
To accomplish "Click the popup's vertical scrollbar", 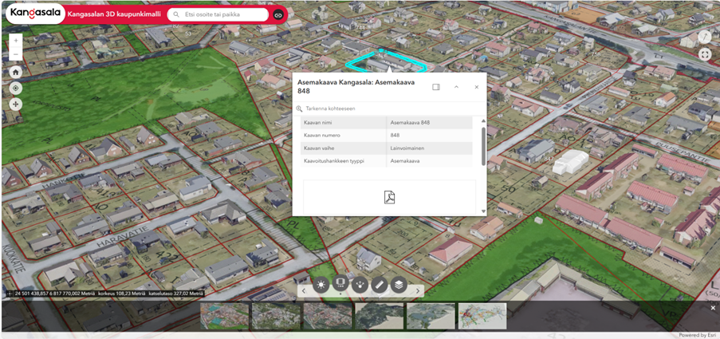I will tap(483, 145).
